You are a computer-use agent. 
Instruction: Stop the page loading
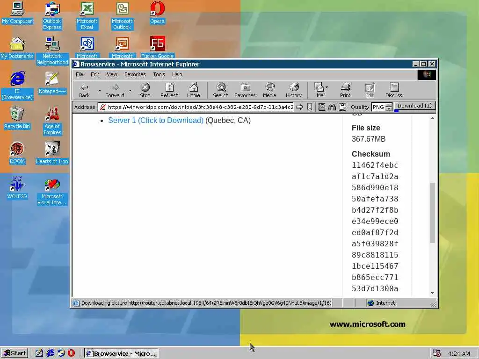click(145, 91)
